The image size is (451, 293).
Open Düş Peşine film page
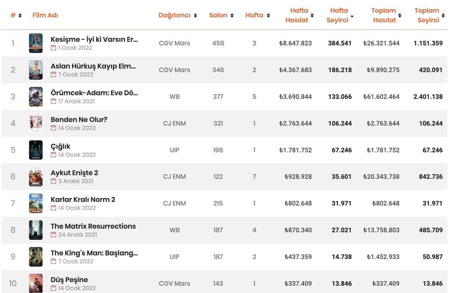[69, 280]
